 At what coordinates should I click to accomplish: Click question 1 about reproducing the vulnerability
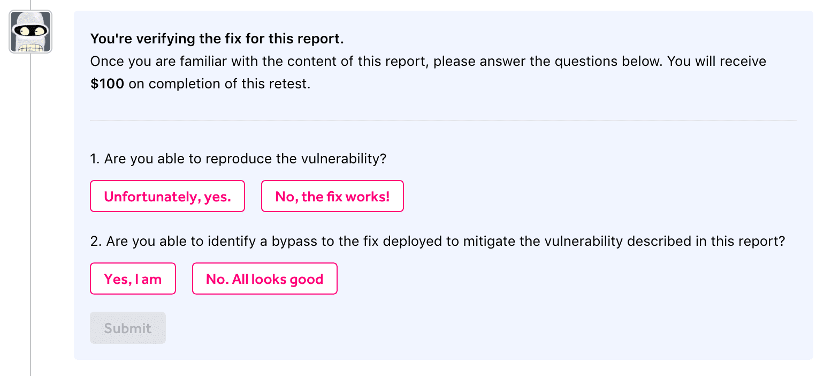[x=238, y=159]
